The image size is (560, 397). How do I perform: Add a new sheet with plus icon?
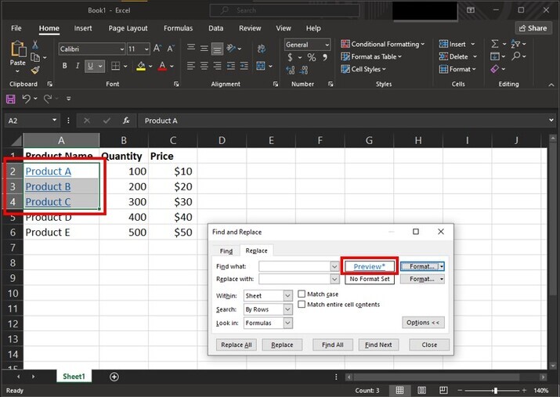click(x=114, y=377)
